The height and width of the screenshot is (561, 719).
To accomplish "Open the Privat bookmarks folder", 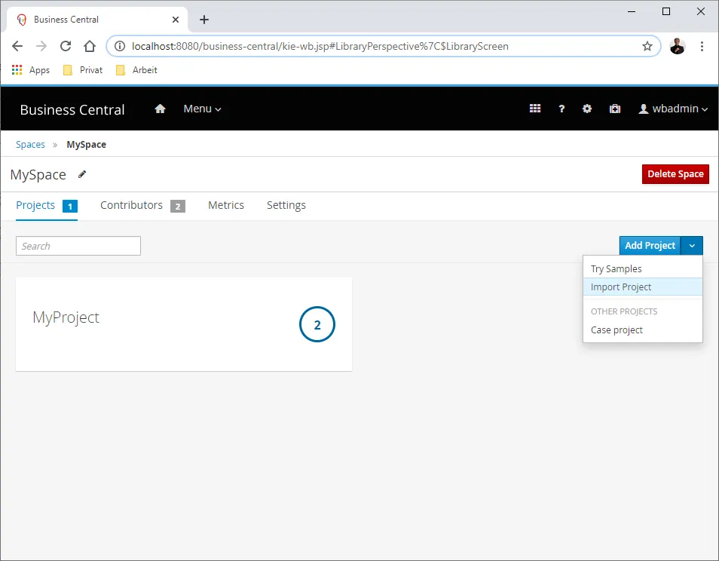I will pyautogui.click(x=83, y=69).
